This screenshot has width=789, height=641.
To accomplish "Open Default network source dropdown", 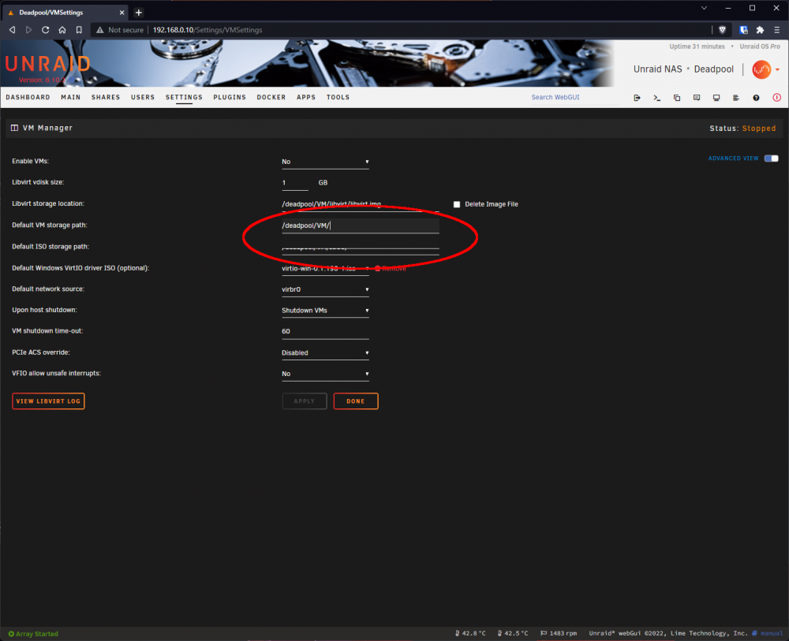I will (325, 289).
